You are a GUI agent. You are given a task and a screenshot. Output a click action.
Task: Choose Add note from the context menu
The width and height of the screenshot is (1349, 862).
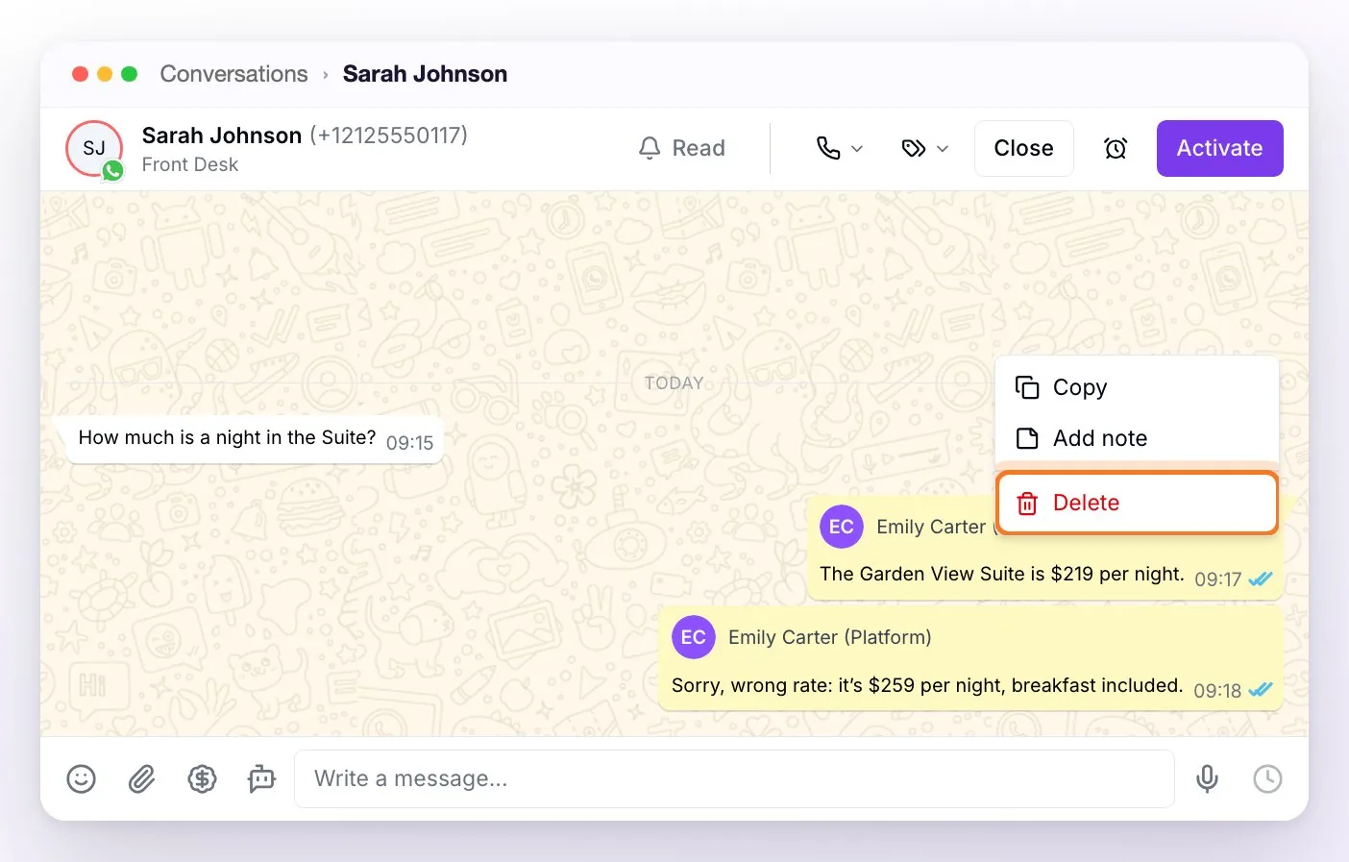pos(1137,438)
